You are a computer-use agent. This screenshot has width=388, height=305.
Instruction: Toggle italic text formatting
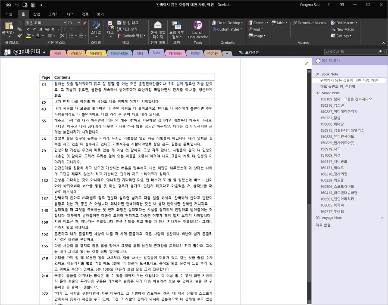pyautogui.click(x=34, y=29)
